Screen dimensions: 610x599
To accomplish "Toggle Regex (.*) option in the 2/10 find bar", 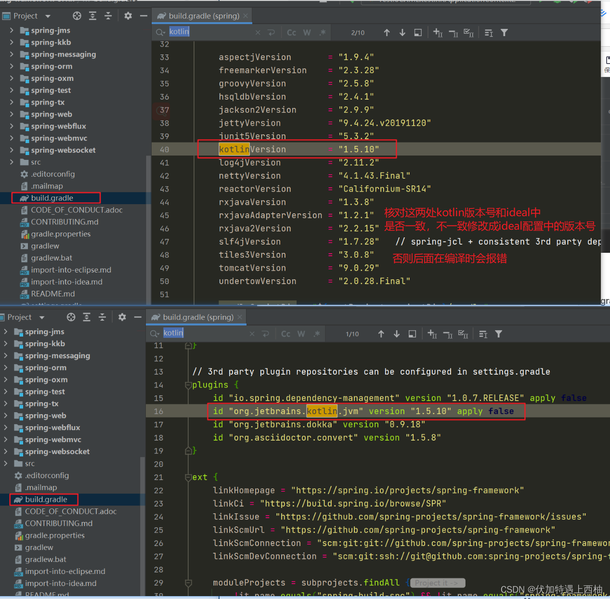I will tap(323, 32).
